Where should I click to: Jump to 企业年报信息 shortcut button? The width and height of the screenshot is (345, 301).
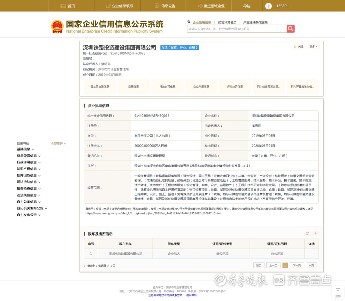[x=201, y=87]
